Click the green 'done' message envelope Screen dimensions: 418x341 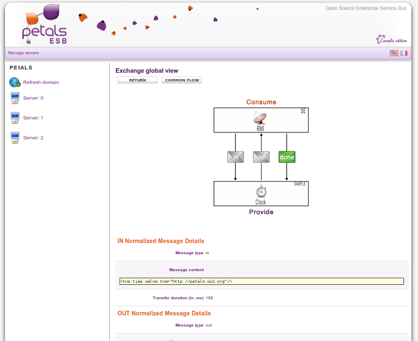(x=287, y=157)
